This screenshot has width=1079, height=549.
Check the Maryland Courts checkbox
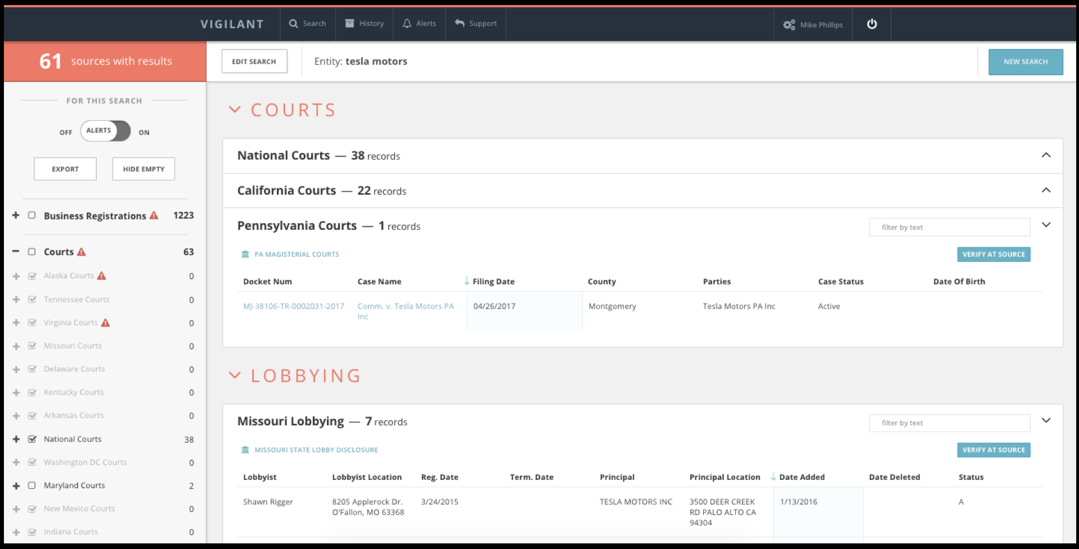point(32,486)
